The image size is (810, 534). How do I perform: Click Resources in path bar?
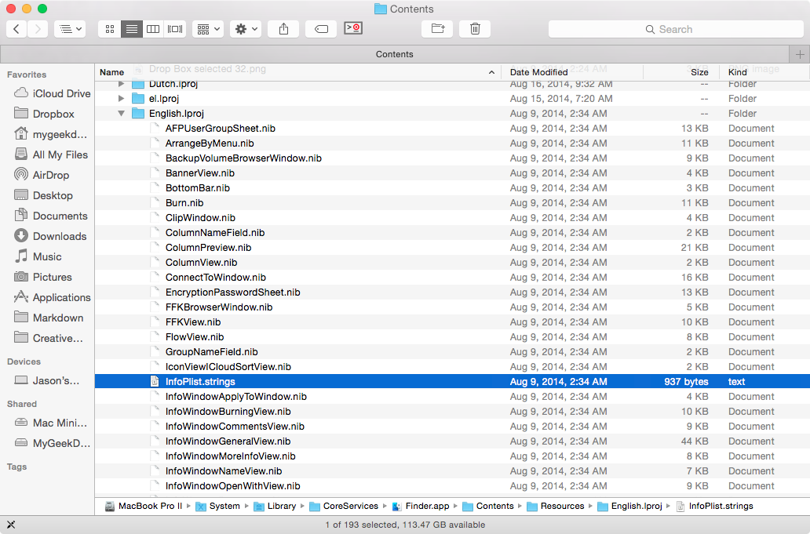point(556,506)
